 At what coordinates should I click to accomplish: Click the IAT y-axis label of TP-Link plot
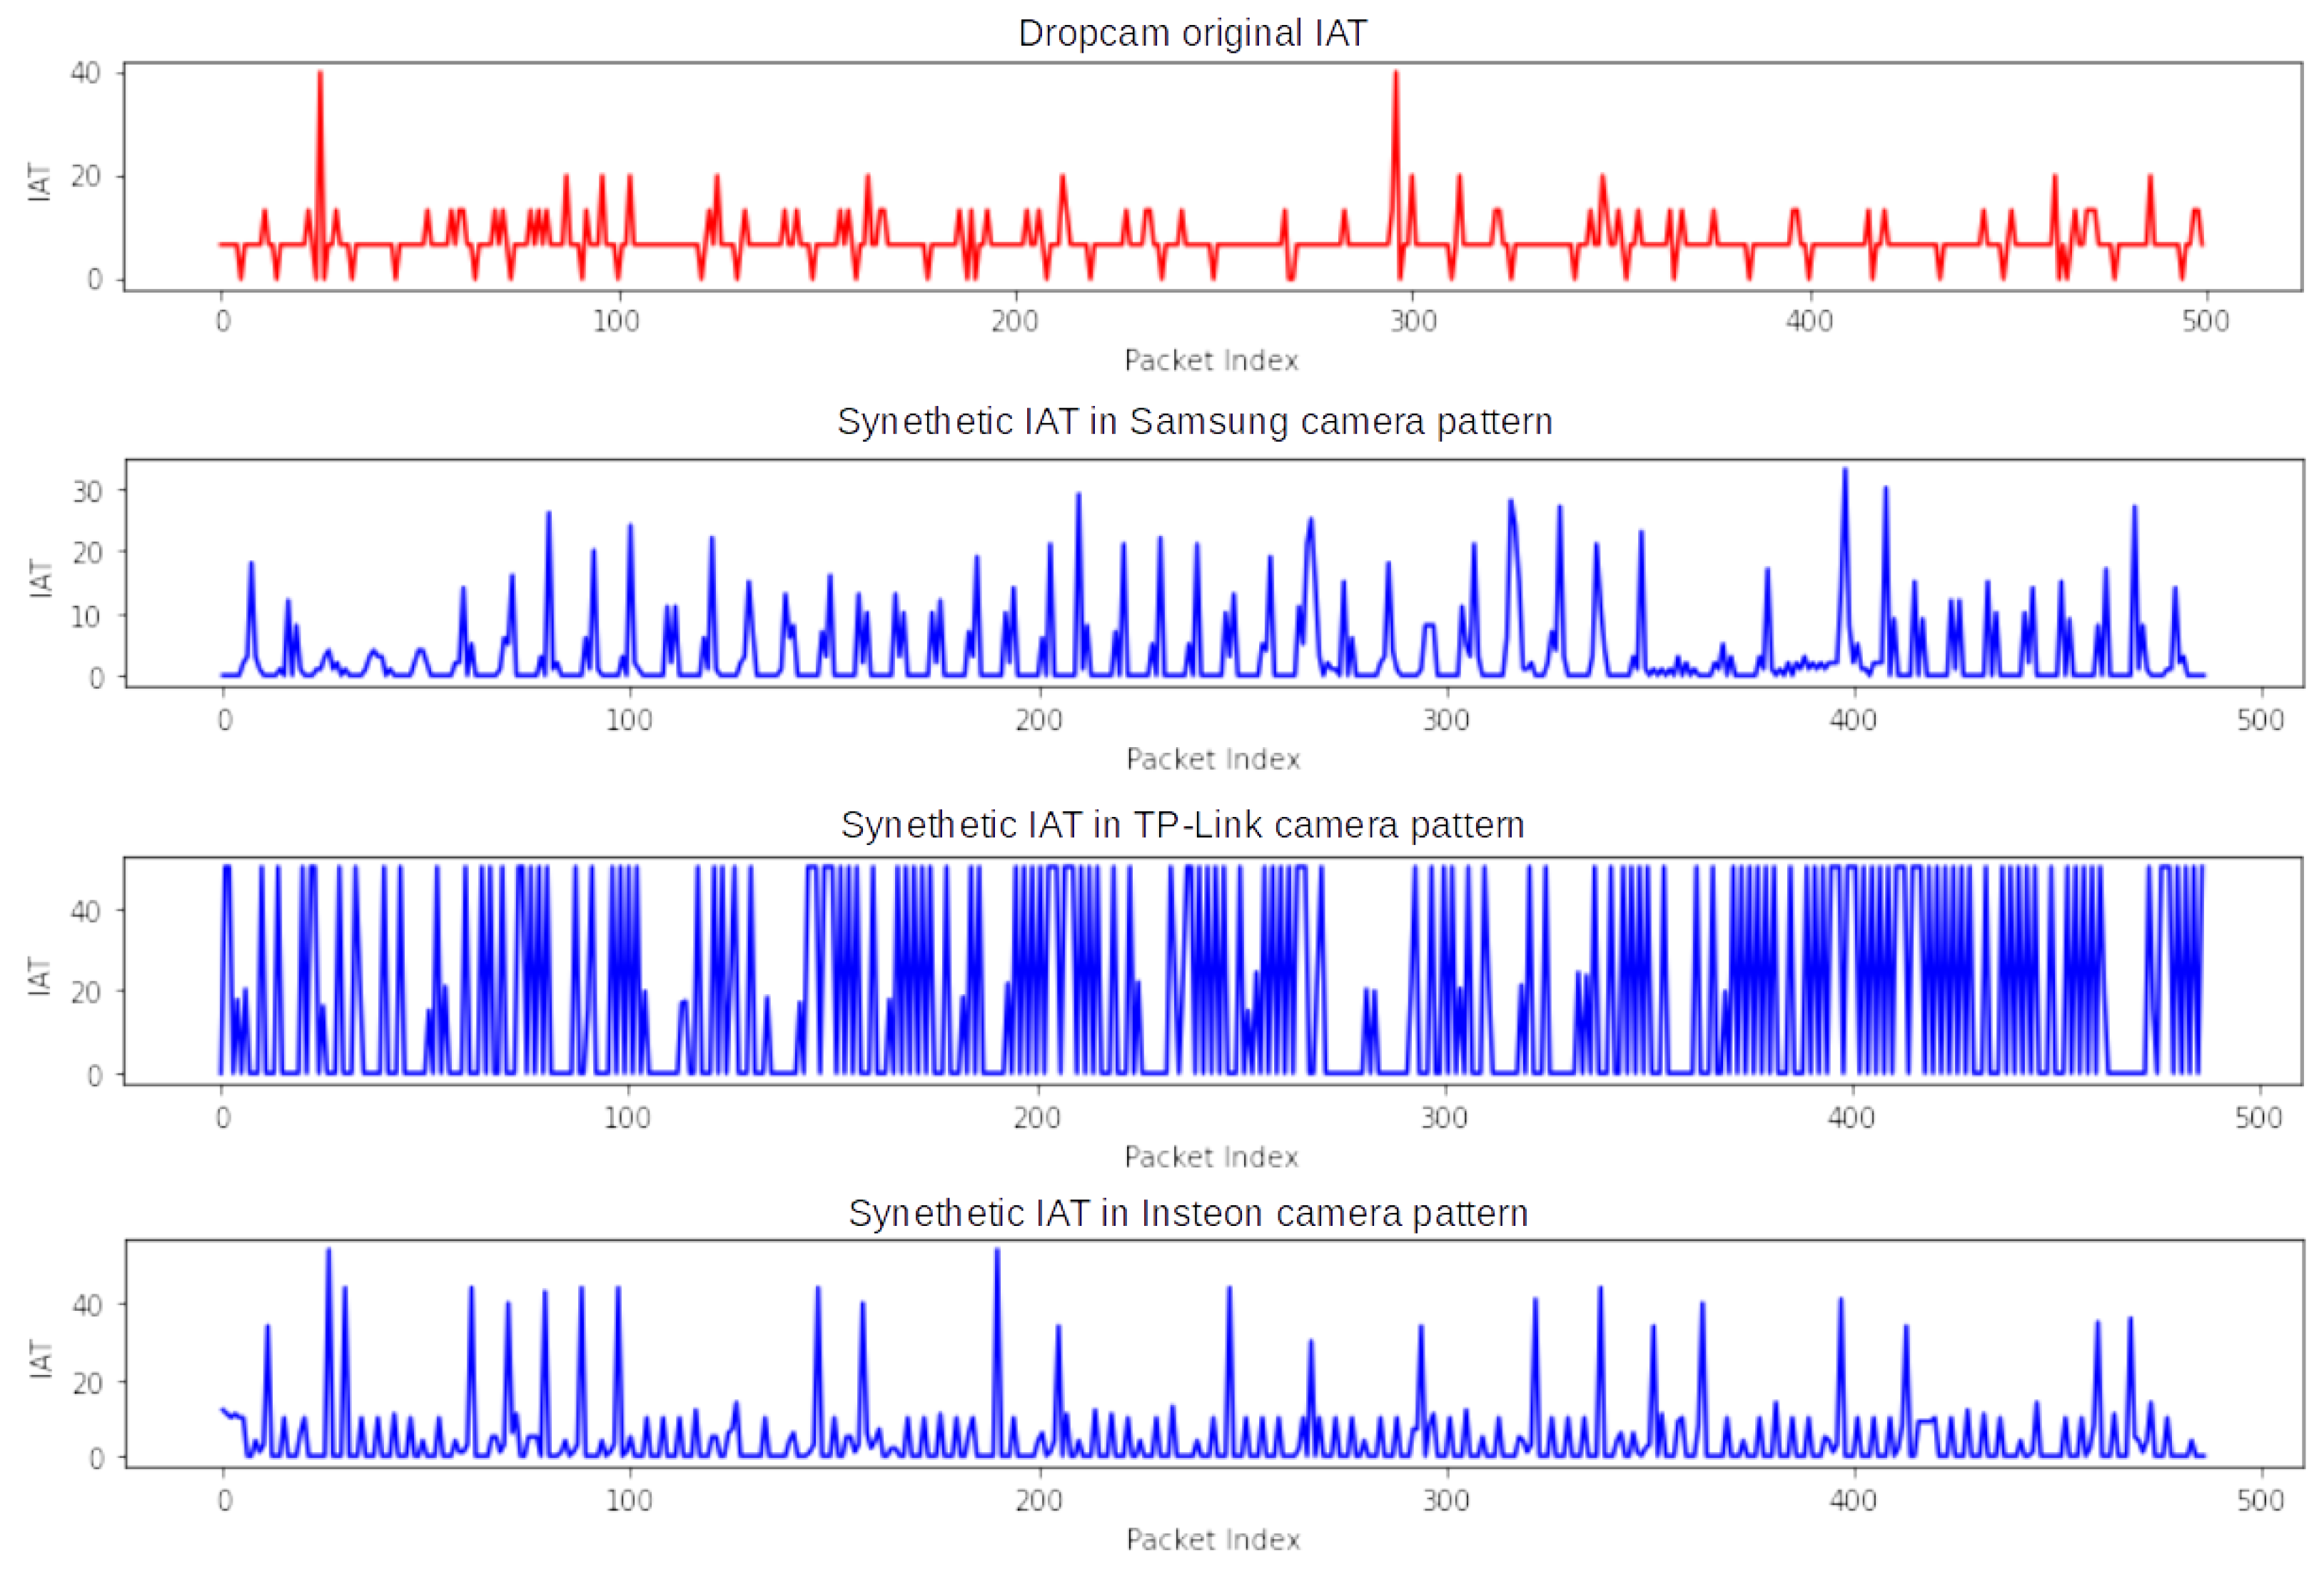click(38, 975)
